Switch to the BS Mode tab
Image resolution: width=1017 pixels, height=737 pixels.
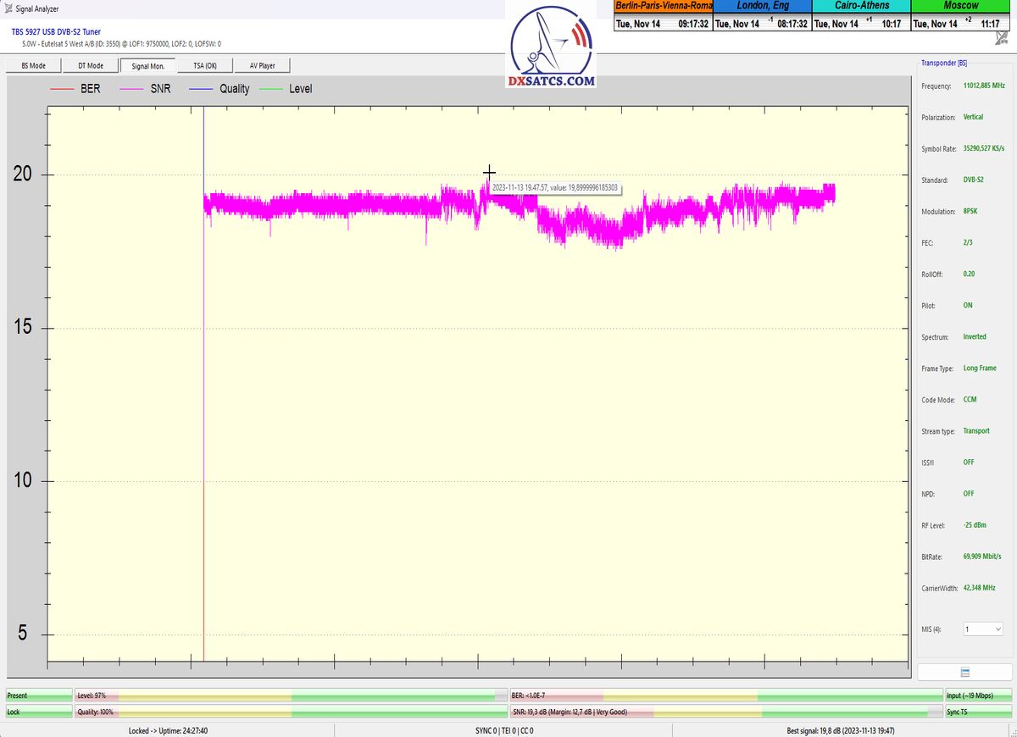click(33, 65)
